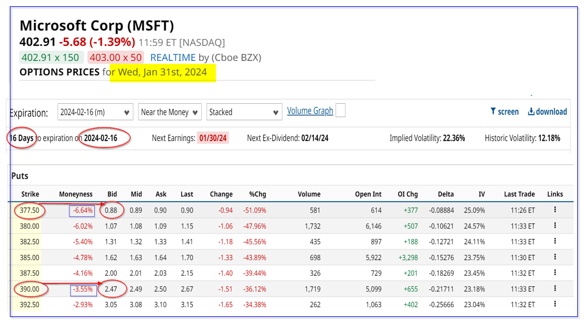Sort by the Volume column header
This screenshot has width=584, height=322.
coord(309,194)
